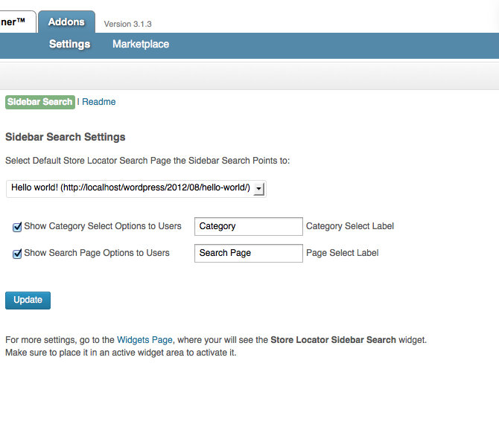Click the 'Show Search Page Options to Users' label text
499x430 pixels.
[97, 253]
